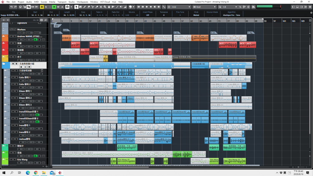
Task: Select the Object Selection arrow tool
Action: 76,7
